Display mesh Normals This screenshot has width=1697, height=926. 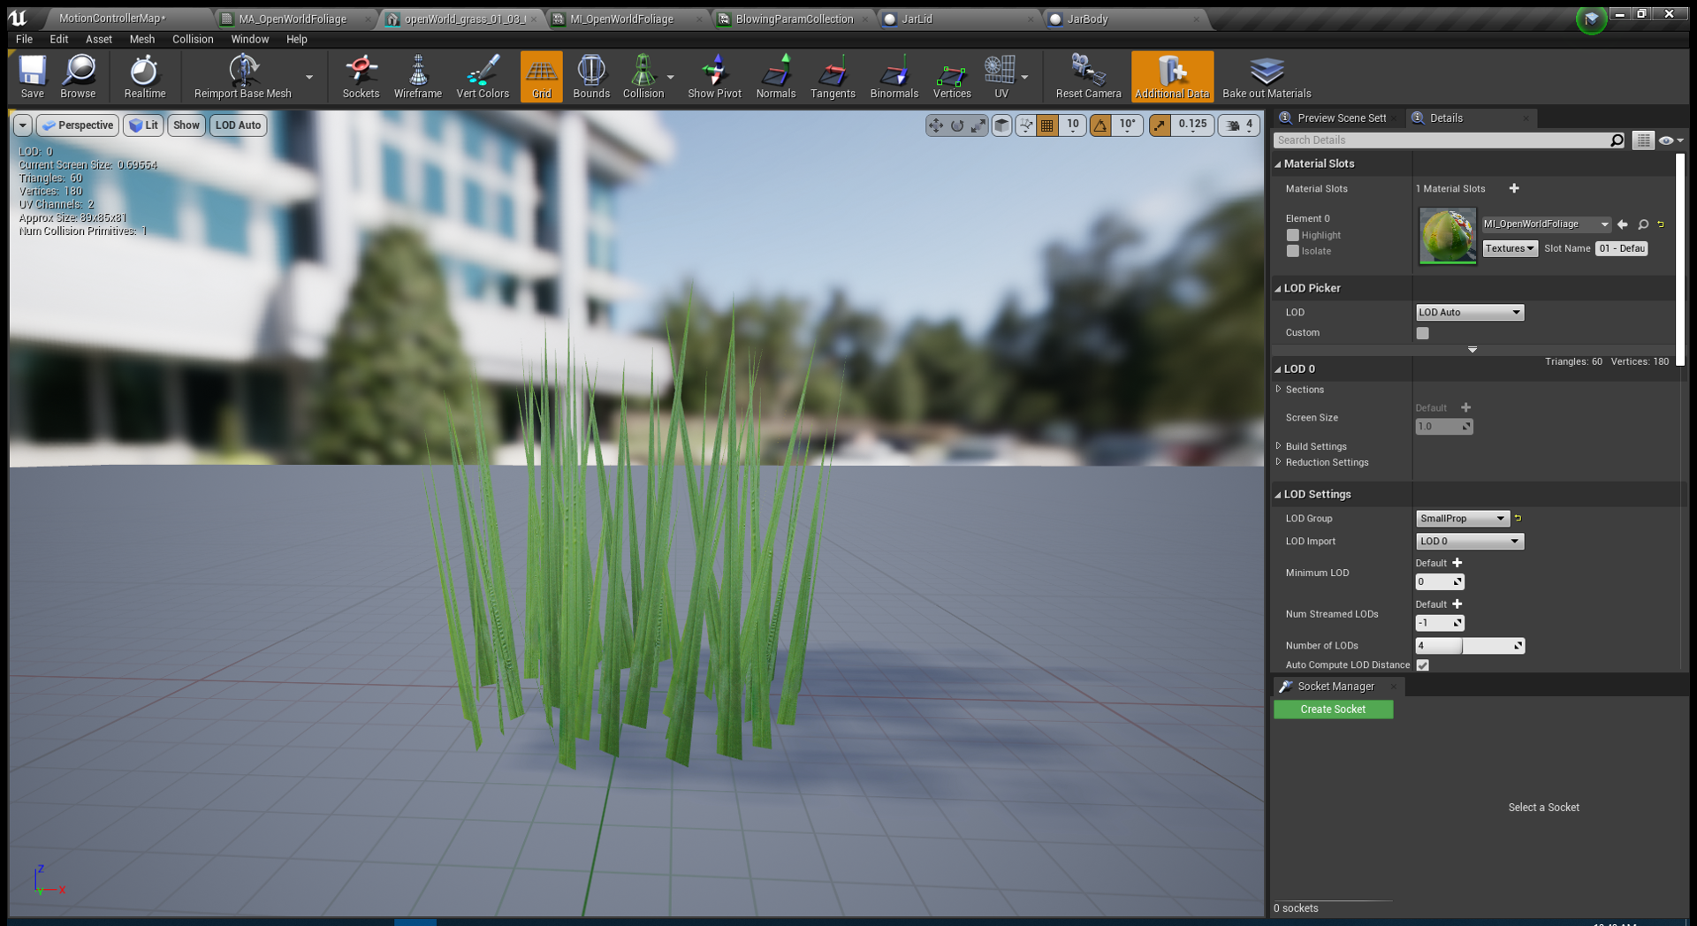coord(776,76)
